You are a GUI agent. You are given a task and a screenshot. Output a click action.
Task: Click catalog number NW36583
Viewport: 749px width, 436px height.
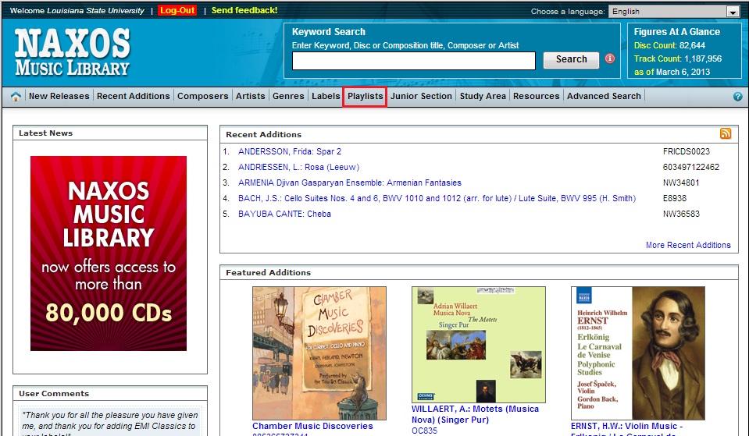[x=681, y=214]
